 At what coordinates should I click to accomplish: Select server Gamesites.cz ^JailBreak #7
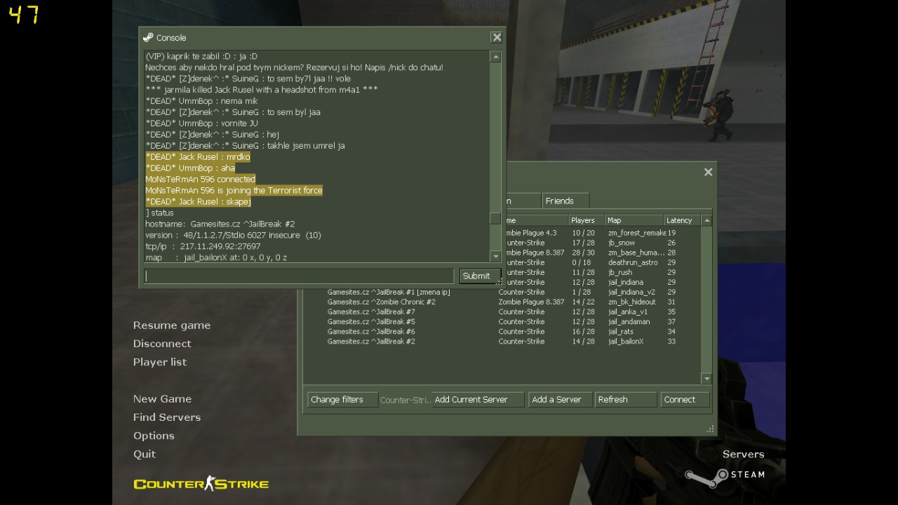502,311
